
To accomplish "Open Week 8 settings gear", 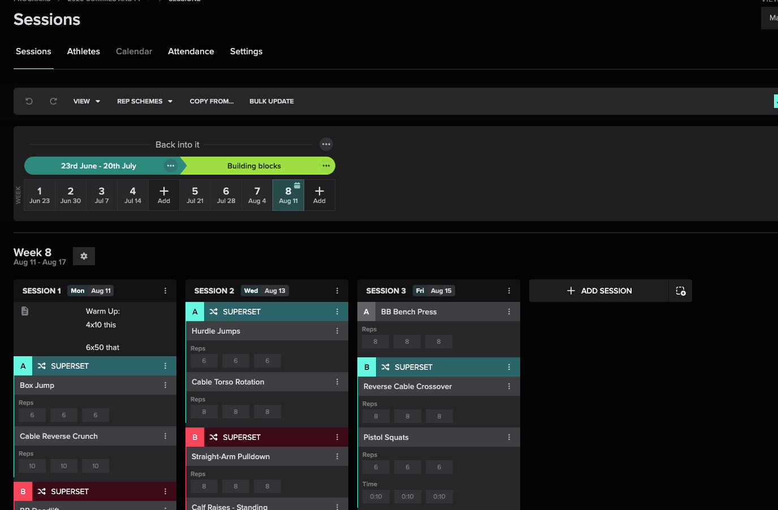I will point(84,256).
